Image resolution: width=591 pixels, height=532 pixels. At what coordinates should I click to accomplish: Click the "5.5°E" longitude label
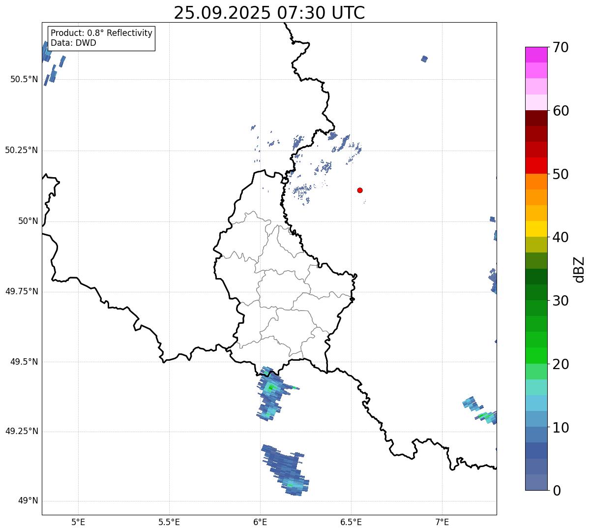coord(169,522)
